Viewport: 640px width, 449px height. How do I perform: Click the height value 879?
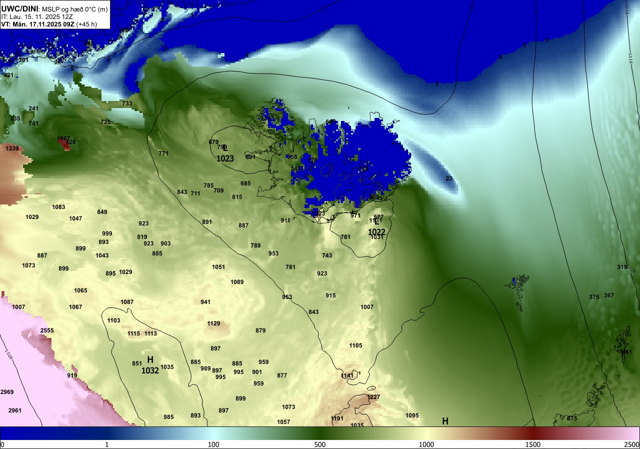click(x=260, y=330)
